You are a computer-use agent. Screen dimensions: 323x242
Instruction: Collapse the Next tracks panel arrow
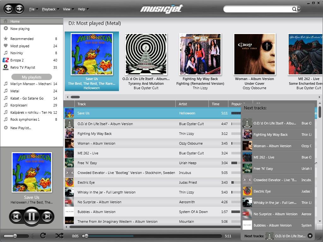[310, 236]
